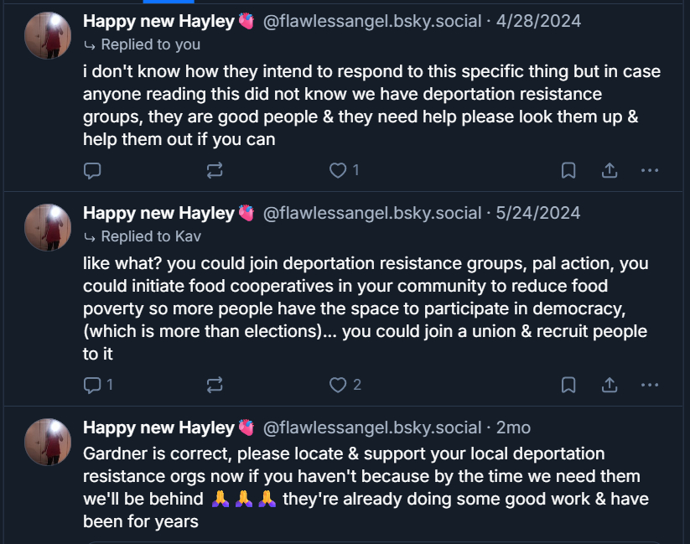690x544 pixels.
Task: Open the 2mo post timestamp link
Action: (x=513, y=427)
